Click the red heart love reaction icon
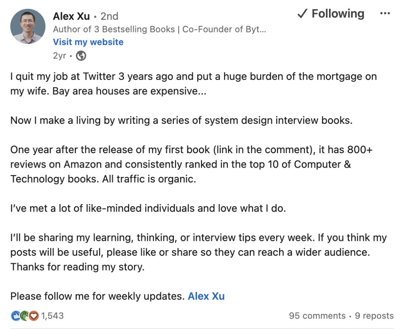The width and height of the screenshot is (402, 329). 33,316
